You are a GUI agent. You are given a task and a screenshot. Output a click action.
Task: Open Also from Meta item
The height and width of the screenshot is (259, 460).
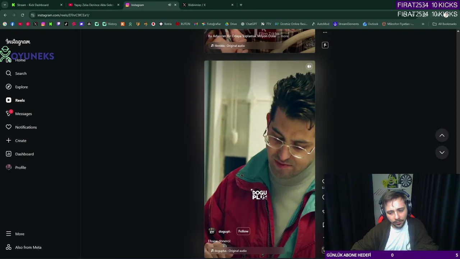point(24,247)
